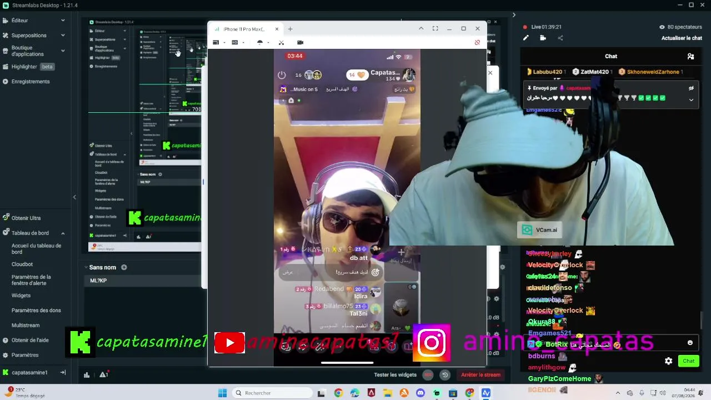Open Paramètres in the sidebar
Screen dimensions: 711x400
[x=25, y=355]
